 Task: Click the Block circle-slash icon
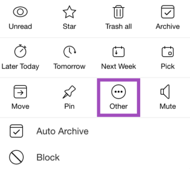(16, 157)
